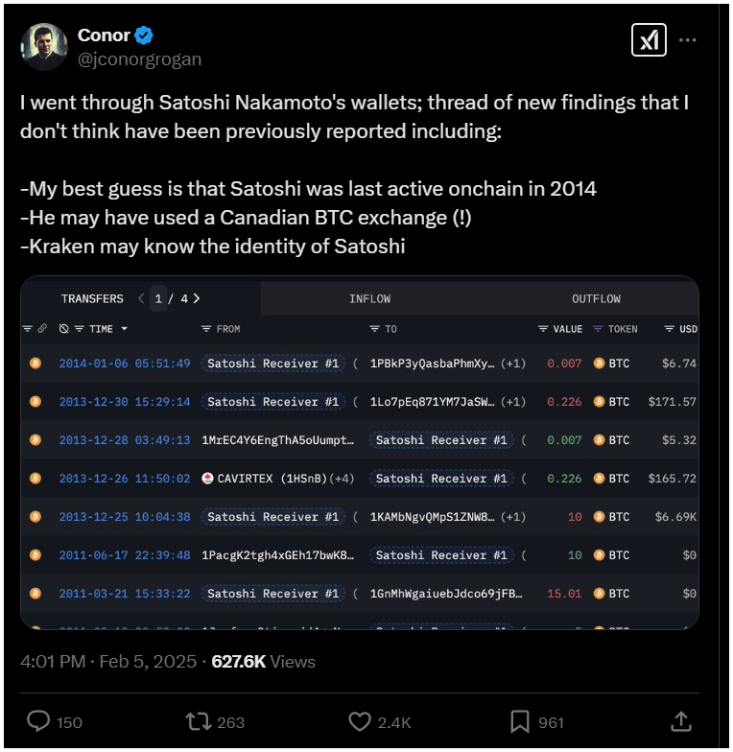Click the @jconorgrogan handle link
The width and height of the screenshot is (733, 752).
pyautogui.click(x=139, y=59)
